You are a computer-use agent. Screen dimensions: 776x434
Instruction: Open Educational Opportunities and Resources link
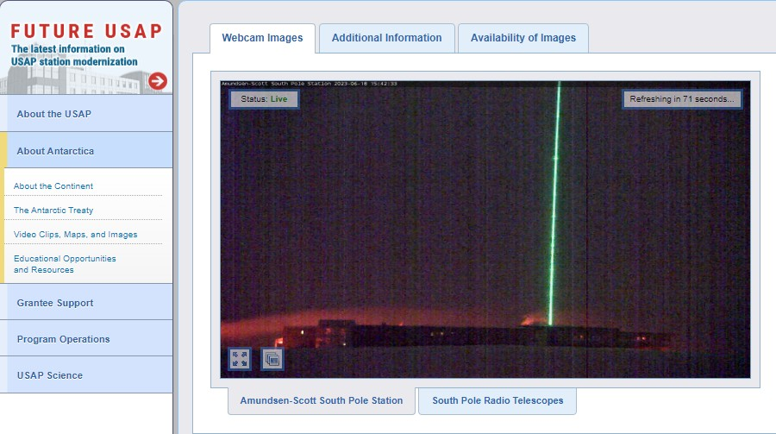(65, 264)
